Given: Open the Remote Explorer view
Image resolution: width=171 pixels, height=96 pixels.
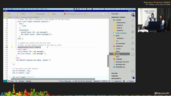Looking at the screenshot, I should tap(133, 55).
